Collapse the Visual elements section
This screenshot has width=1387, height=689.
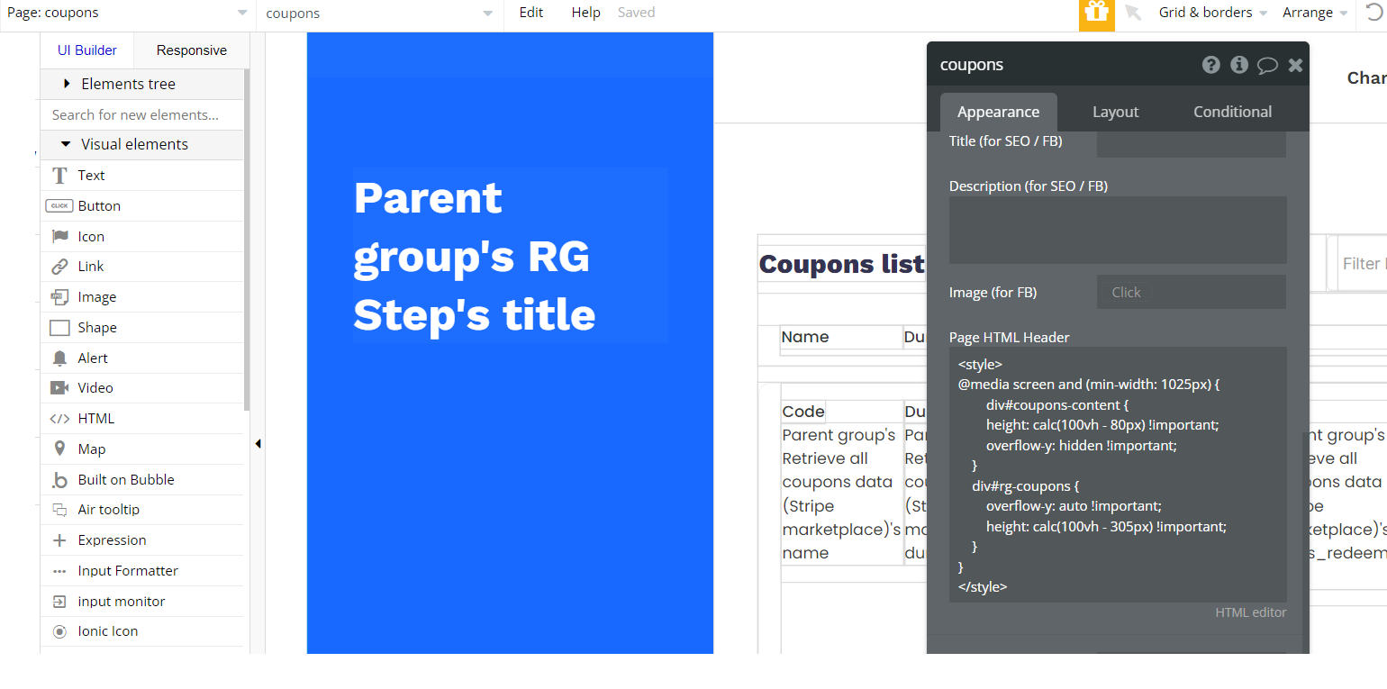[x=142, y=144]
